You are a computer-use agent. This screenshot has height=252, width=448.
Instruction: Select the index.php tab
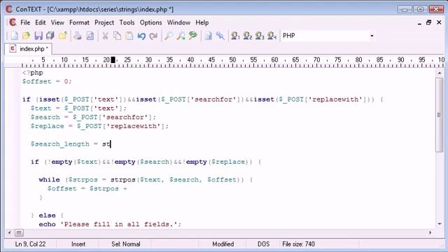(x=28, y=49)
